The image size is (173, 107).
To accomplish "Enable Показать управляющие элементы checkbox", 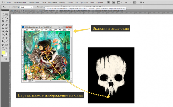I will click(x=36, y=7).
